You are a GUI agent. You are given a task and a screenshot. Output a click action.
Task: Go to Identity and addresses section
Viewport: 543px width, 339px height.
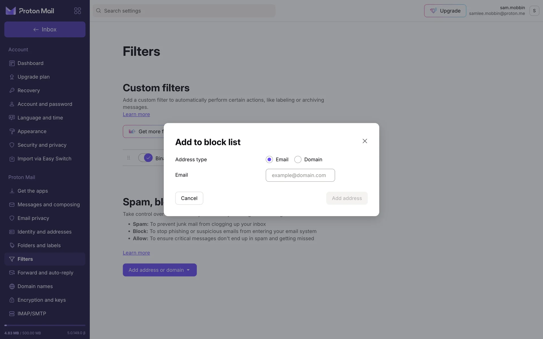coord(44,232)
